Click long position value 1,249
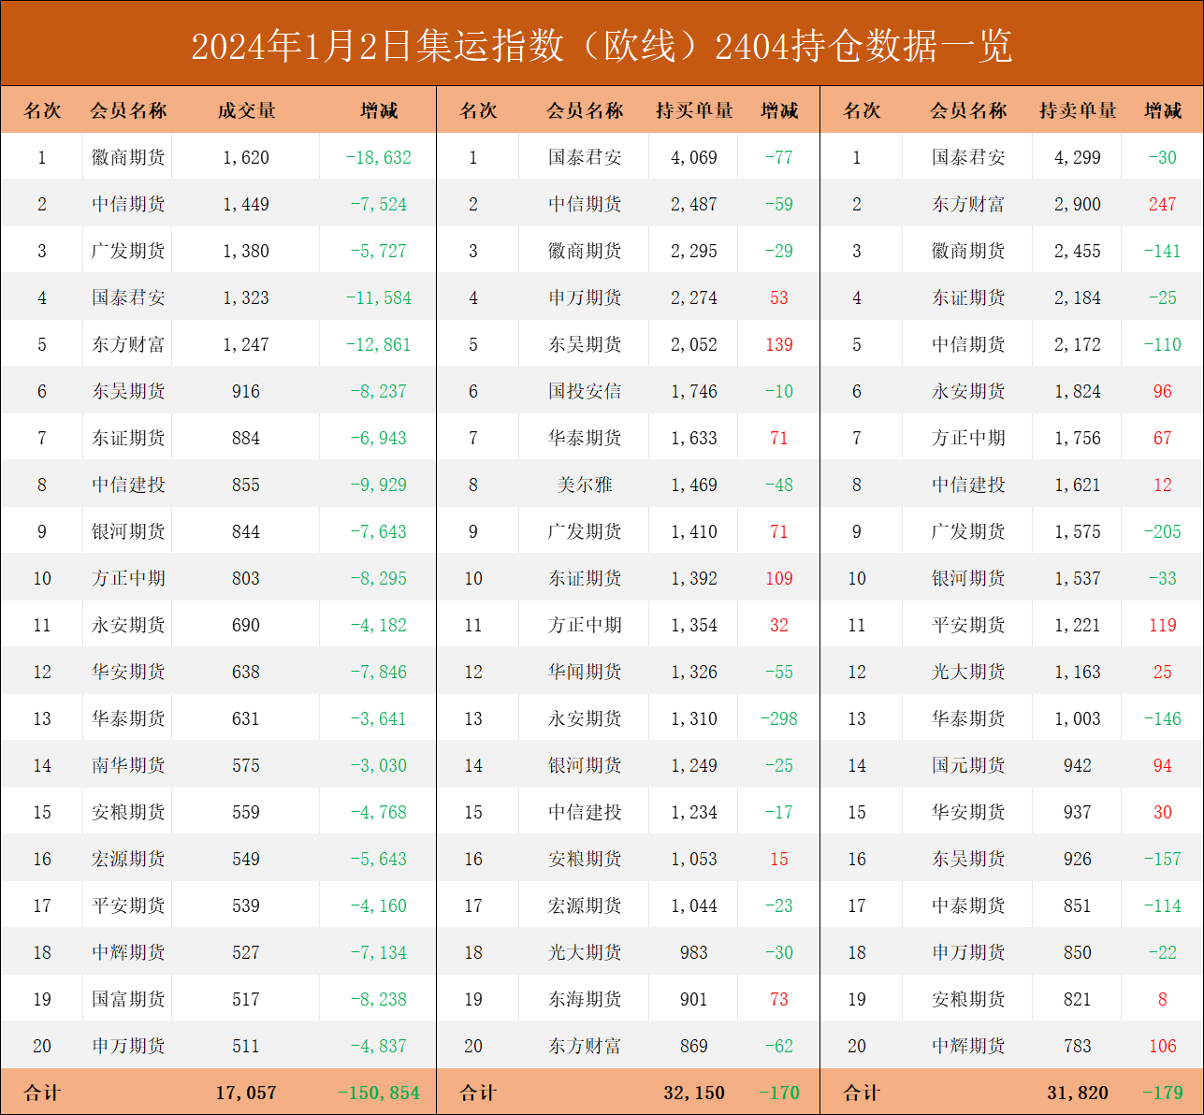Image resolution: width=1204 pixels, height=1115 pixels. [x=694, y=765]
